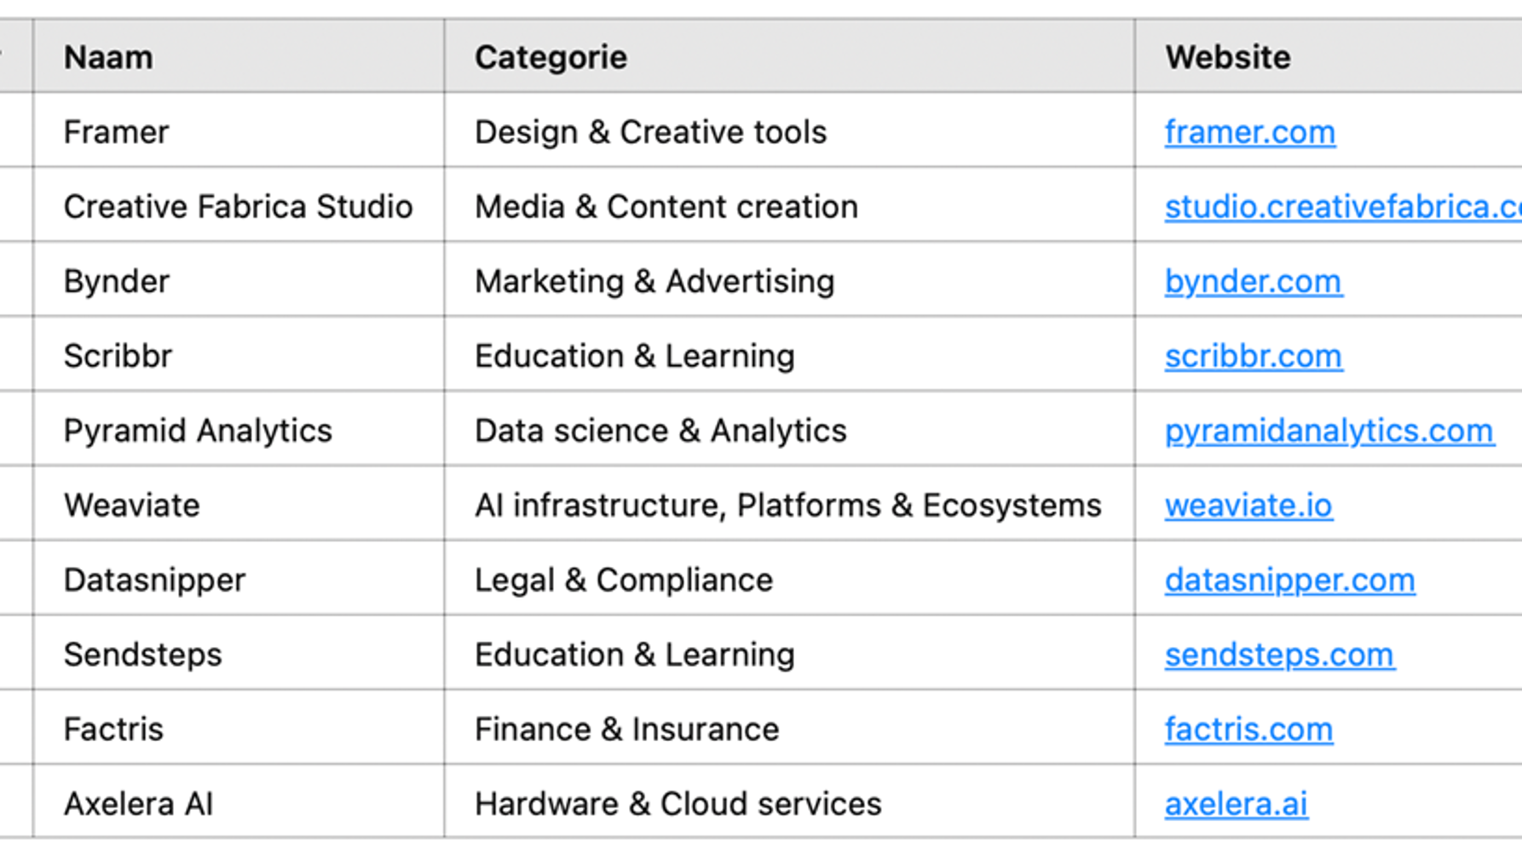Image resolution: width=1522 pixels, height=856 pixels.
Task: Select the Creative Fabrica Studio name cell
Action: coord(238,207)
